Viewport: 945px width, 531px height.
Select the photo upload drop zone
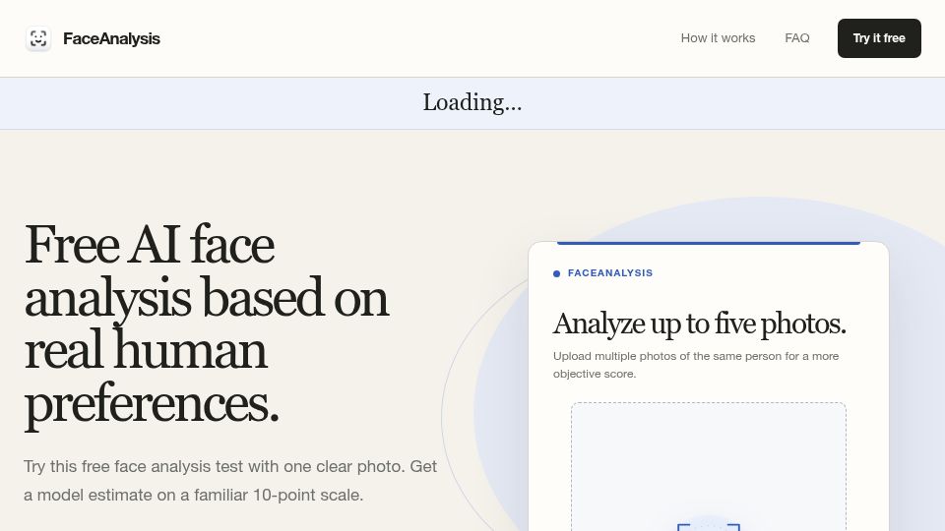point(709,466)
